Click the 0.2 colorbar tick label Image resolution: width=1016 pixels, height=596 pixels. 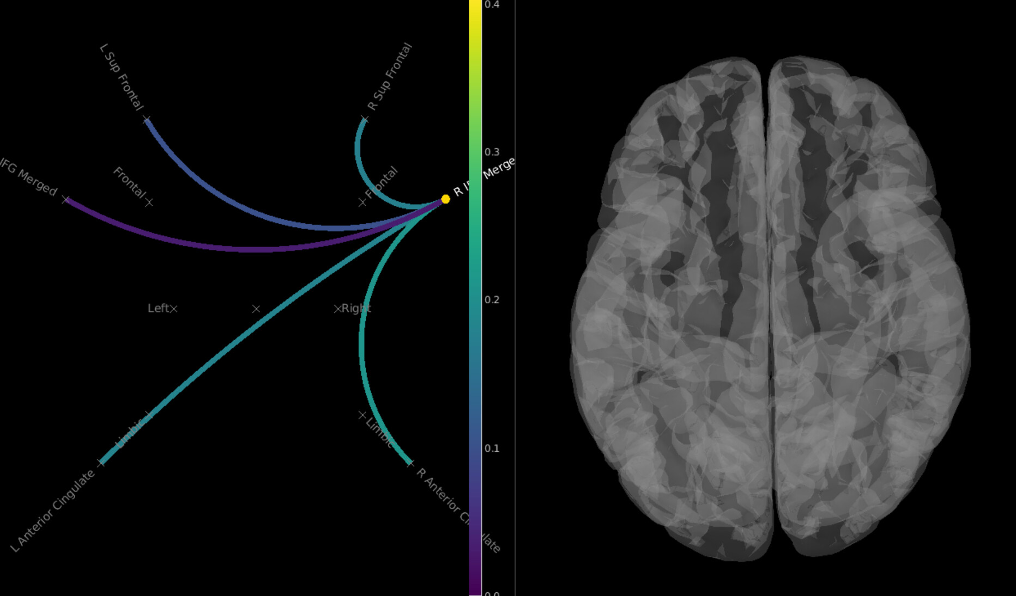[x=492, y=300]
